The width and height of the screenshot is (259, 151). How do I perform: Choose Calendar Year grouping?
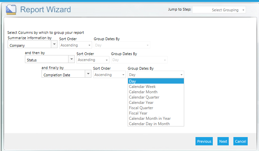[156, 103]
